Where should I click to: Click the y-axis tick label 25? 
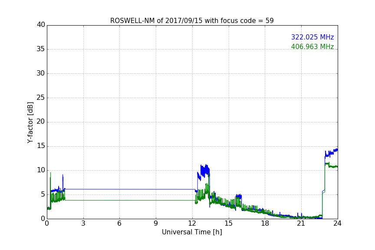pyautogui.click(x=41, y=97)
